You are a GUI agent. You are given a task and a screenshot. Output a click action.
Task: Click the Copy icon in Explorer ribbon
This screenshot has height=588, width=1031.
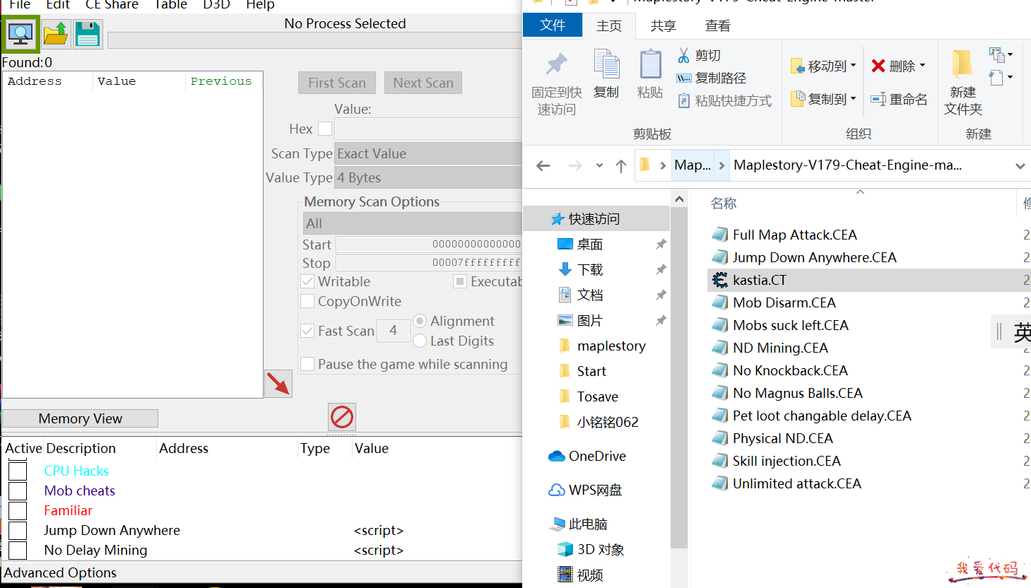click(606, 74)
